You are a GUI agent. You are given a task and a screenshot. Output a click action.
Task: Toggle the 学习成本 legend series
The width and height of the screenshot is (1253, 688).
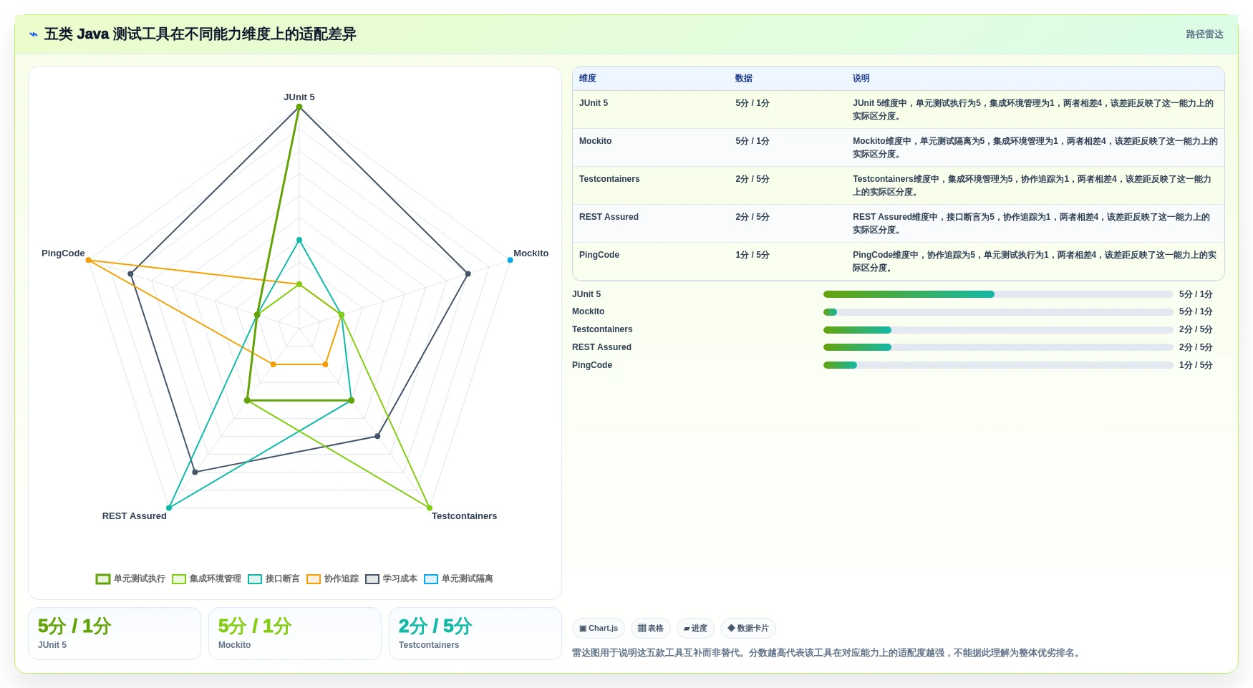[x=391, y=578]
